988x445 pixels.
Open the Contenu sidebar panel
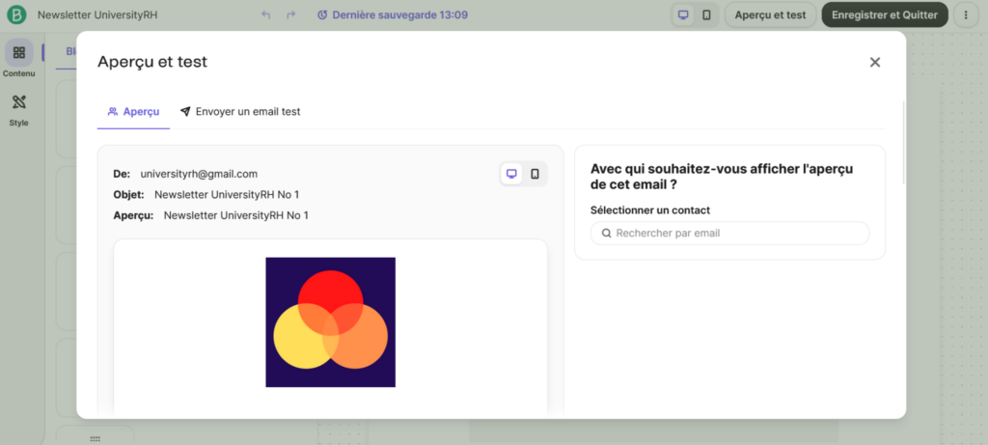click(x=18, y=59)
